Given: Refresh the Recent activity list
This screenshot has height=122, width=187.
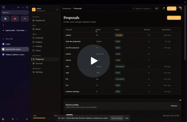Looking at the screenshot, I should tap(174, 106).
